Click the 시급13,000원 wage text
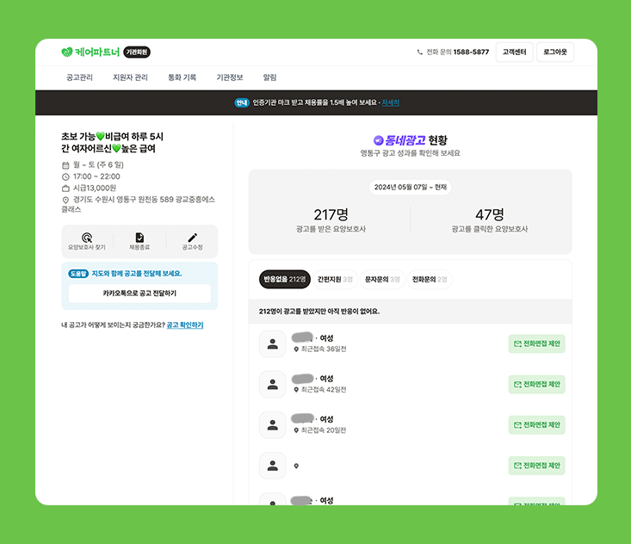 95,189
